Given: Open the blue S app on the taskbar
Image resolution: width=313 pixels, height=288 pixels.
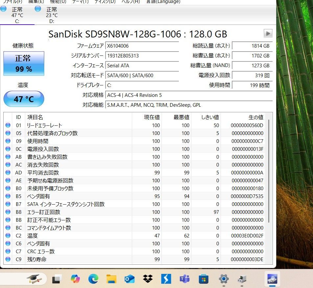Looking at the screenshot, I should tap(166, 278).
